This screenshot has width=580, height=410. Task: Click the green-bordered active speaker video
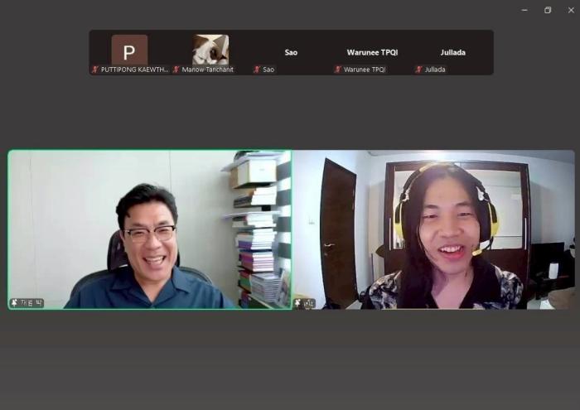150,229
